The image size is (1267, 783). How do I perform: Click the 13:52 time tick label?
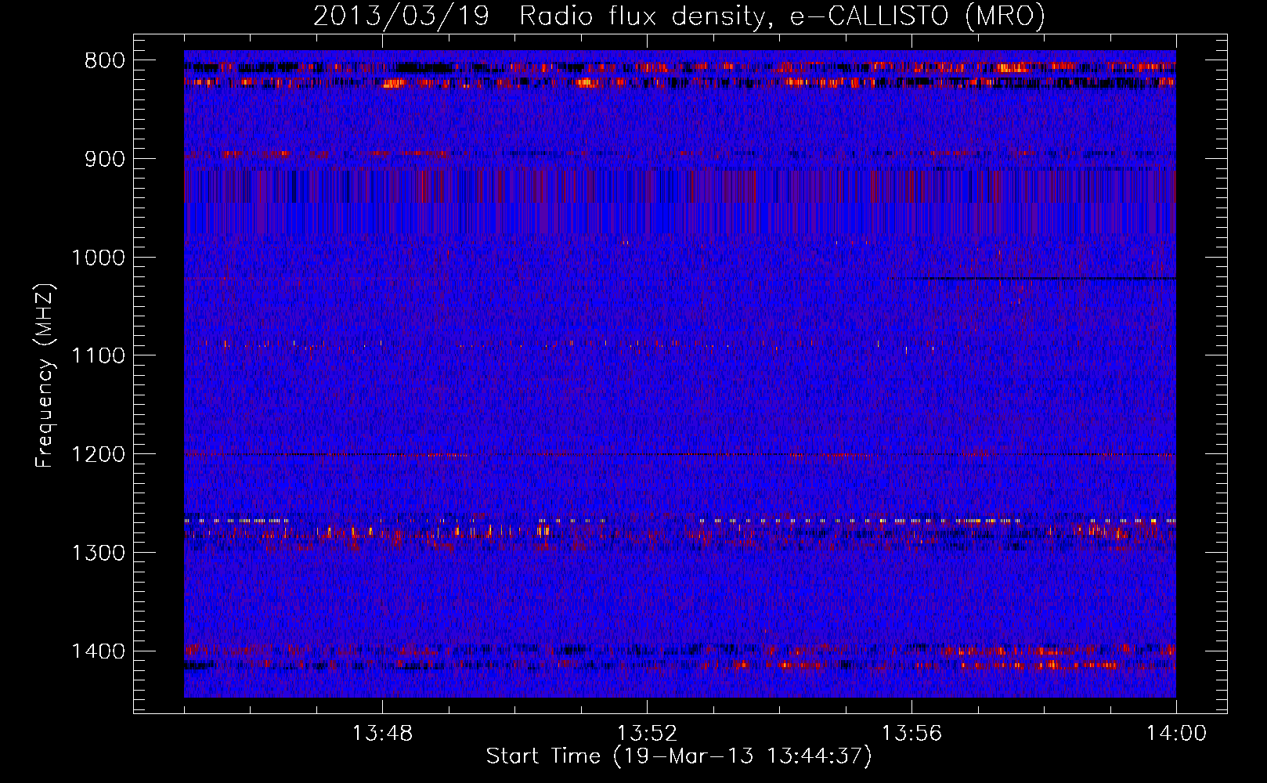click(647, 734)
